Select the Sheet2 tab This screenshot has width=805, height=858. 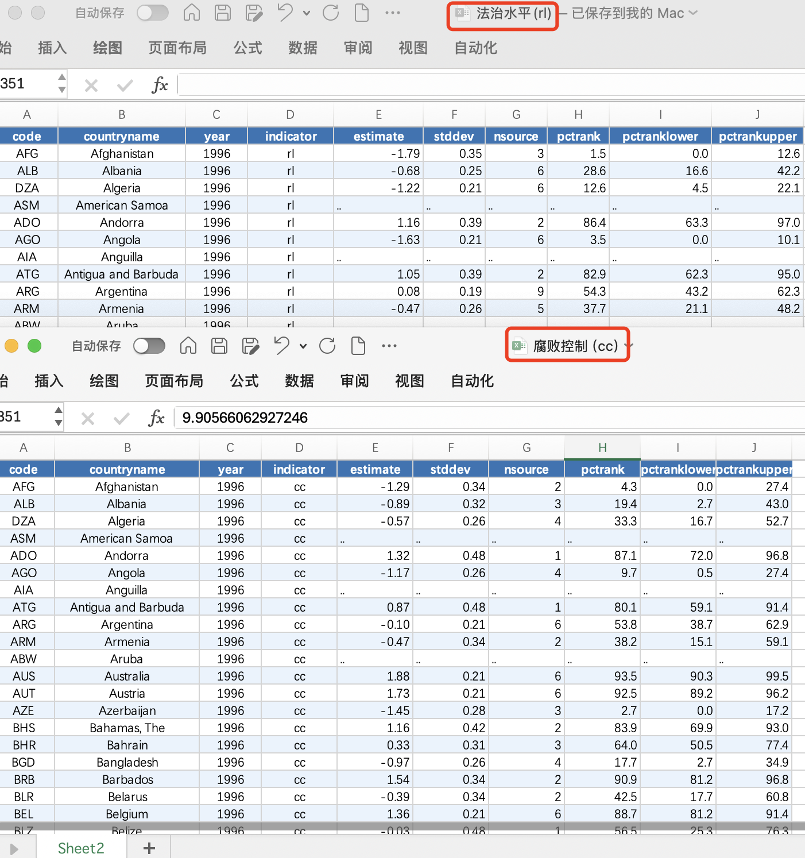pos(80,848)
